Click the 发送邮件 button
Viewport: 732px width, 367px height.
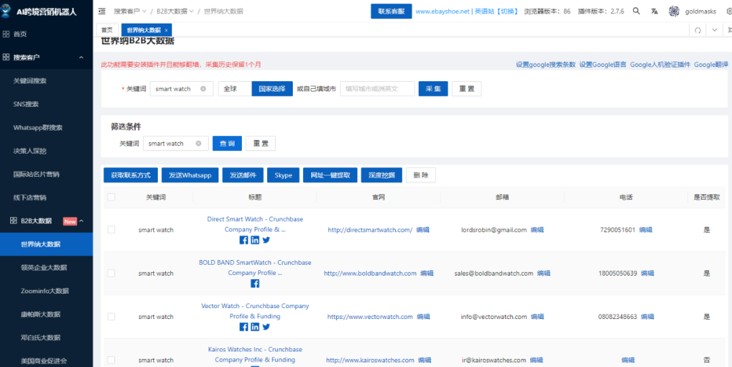click(x=243, y=175)
